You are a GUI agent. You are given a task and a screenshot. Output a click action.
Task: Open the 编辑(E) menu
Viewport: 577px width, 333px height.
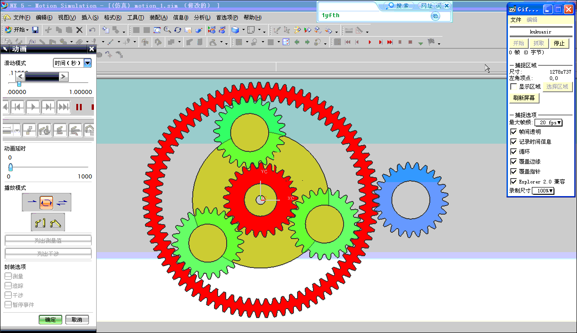(x=44, y=18)
